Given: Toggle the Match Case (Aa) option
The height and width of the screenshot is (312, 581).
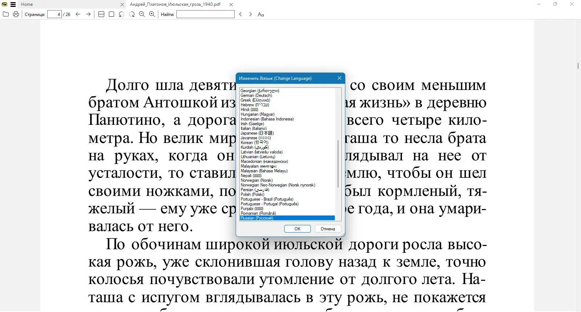Looking at the screenshot, I should tap(261, 14).
